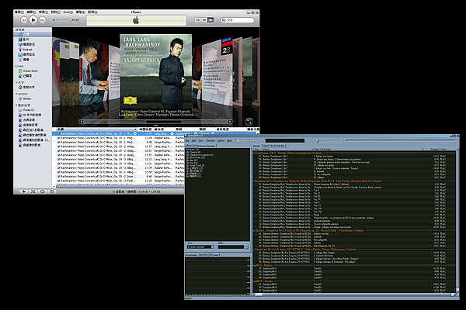Viewport: 466px width, 310px height.
Task: Sort iTunes songs by the 演出者 artist column
Action: click(x=163, y=129)
